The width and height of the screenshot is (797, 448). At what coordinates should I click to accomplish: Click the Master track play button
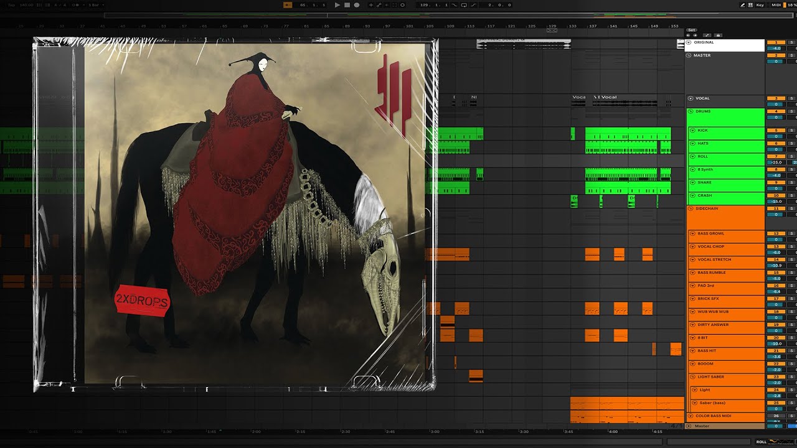689,426
